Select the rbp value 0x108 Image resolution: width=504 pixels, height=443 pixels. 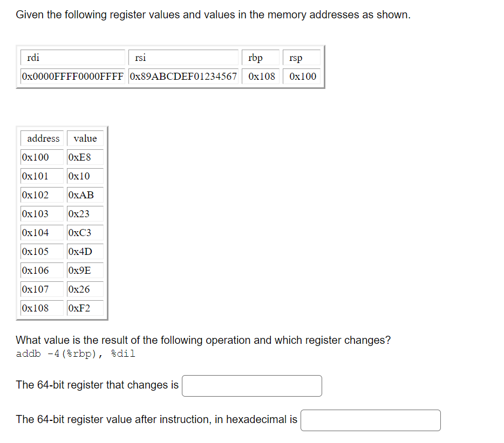pos(261,76)
